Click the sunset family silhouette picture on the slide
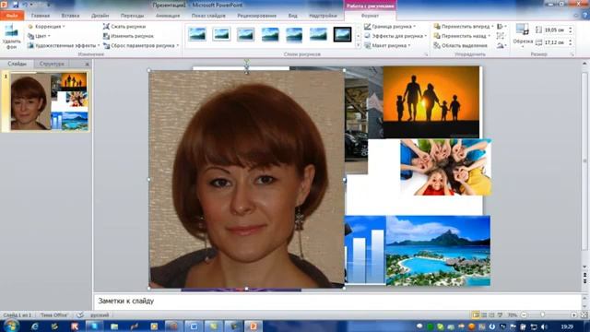The image size is (590, 332). (431, 102)
